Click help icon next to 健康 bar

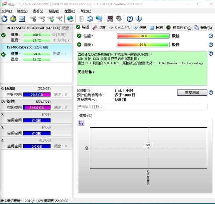[x=211, y=45]
